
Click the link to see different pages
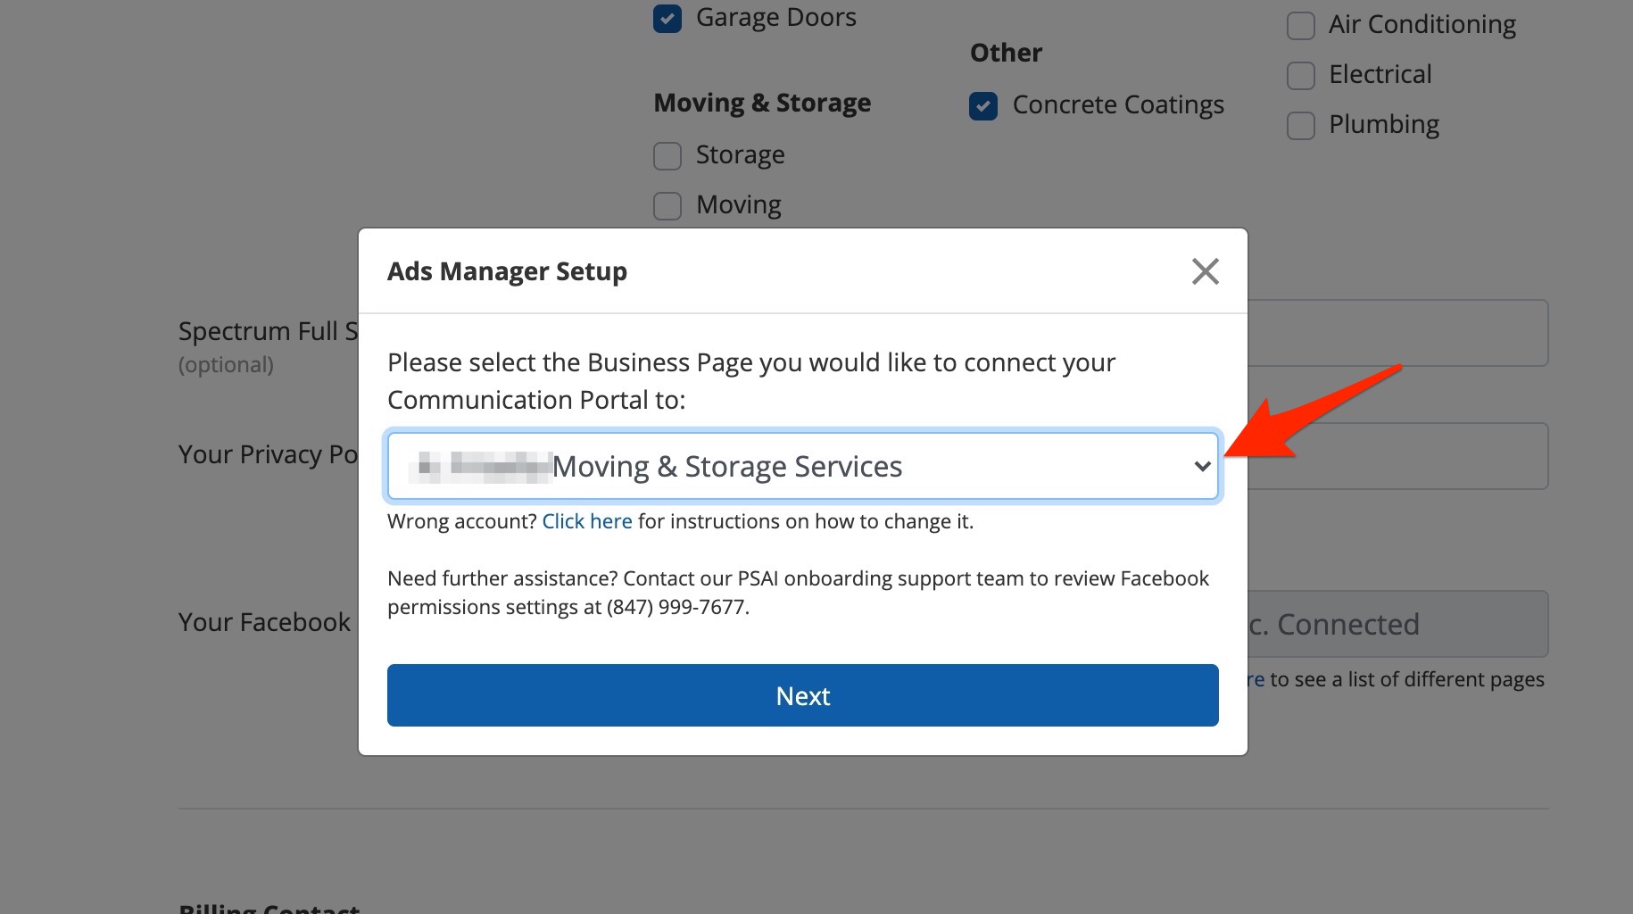pos(1256,680)
